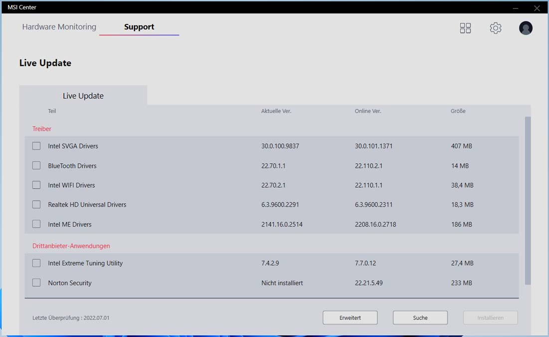The height and width of the screenshot is (337, 549).
Task: Click the 27,4 MB size value
Action: click(462, 263)
